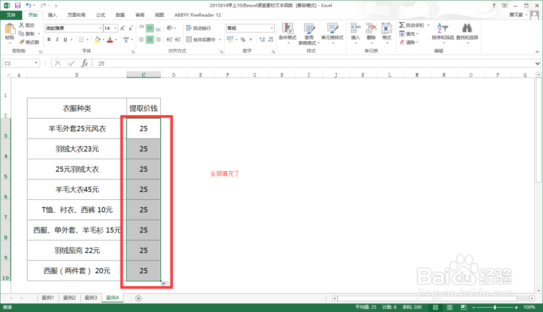Increase font size with large A icon

click(x=122, y=28)
